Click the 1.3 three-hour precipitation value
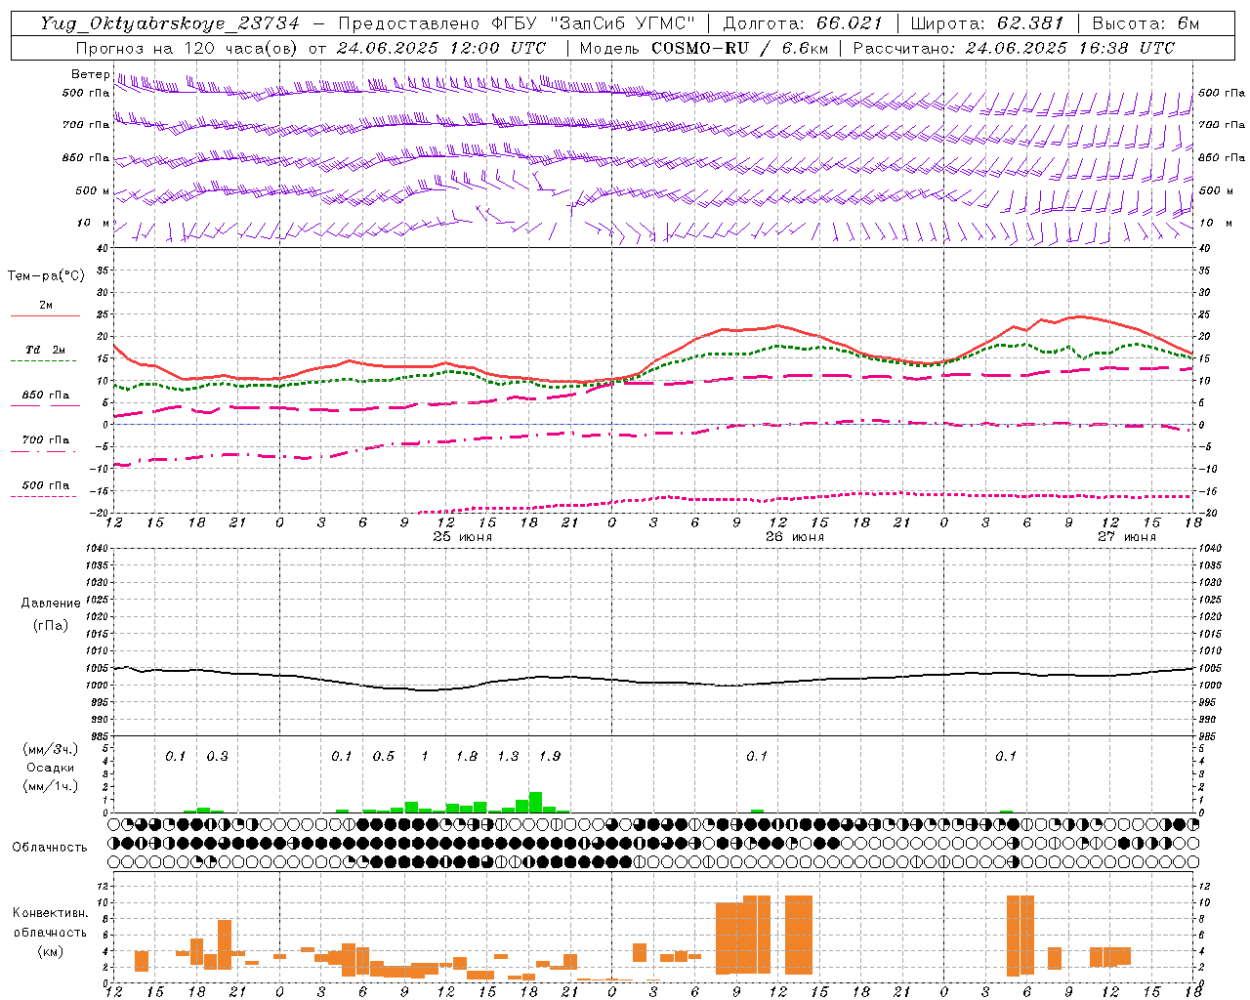This screenshot has width=1250, height=1000. [x=508, y=756]
